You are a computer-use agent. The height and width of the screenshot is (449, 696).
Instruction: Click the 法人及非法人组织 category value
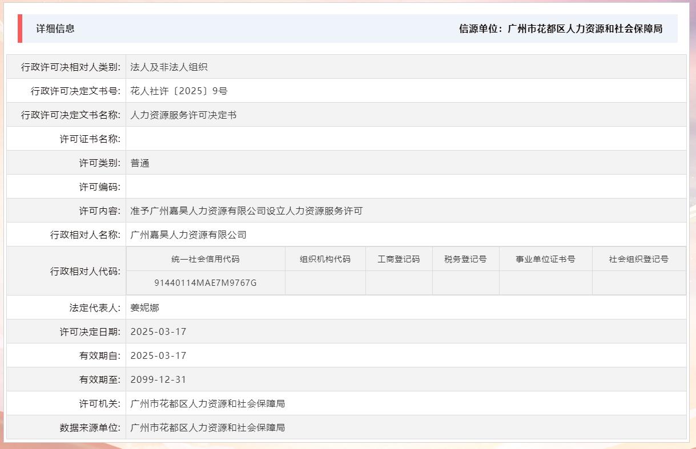pos(170,67)
